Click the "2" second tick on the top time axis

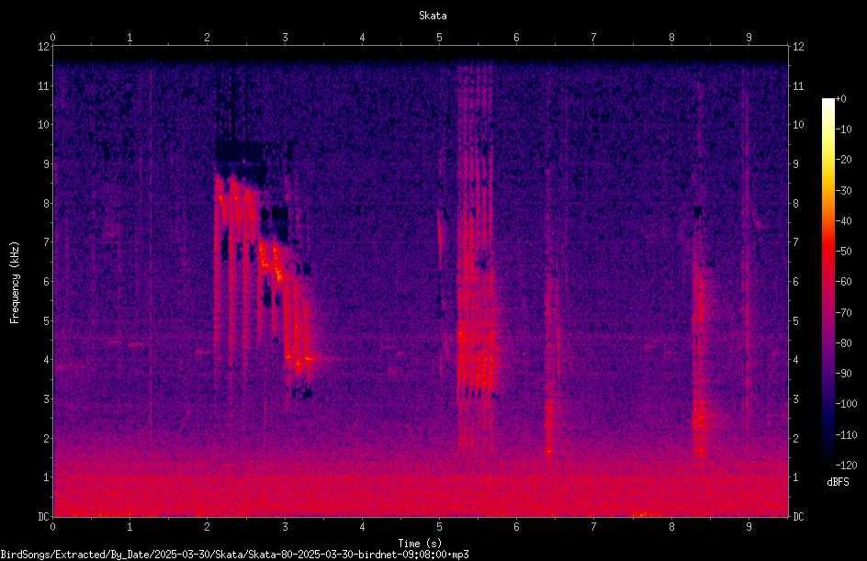(208, 38)
